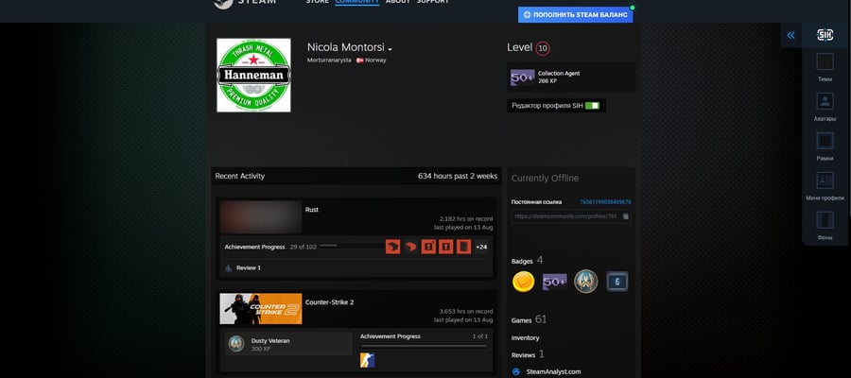Image resolution: width=851 pixels, height=378 pixels.
Task: Open the SIH Themes (Темы) icon
Action: [x=825, y=61]
